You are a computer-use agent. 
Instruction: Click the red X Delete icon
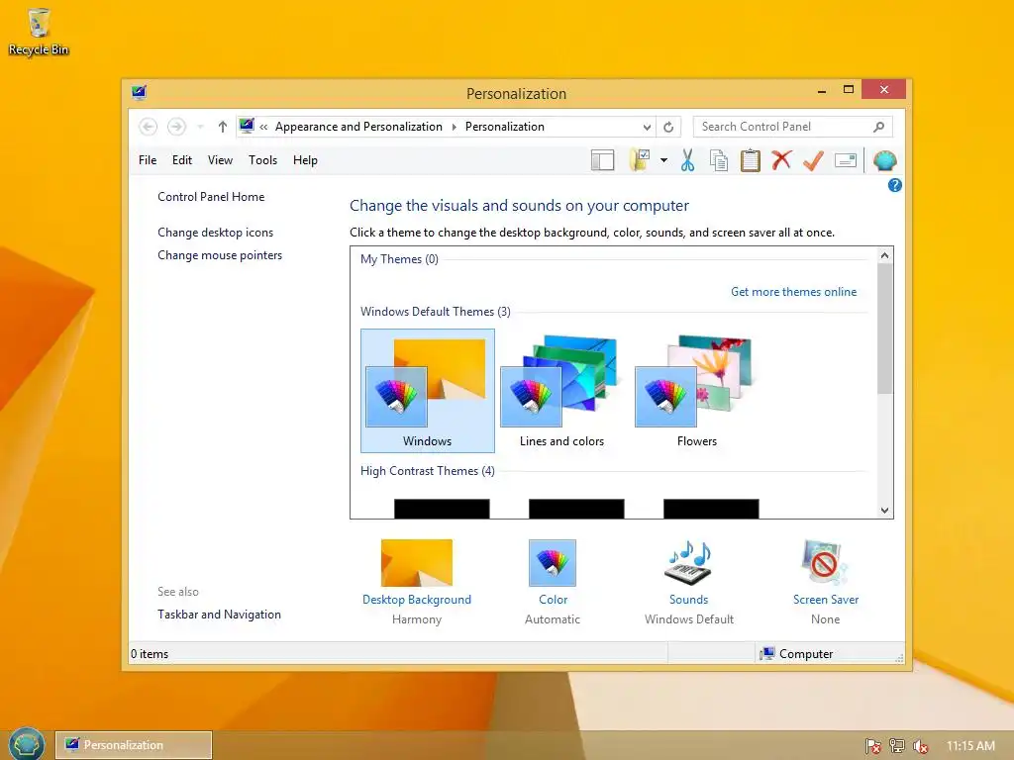click(x=782, y=160)
